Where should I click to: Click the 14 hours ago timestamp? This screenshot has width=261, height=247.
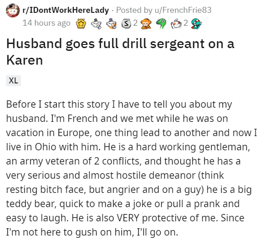[x=46, y=23]
